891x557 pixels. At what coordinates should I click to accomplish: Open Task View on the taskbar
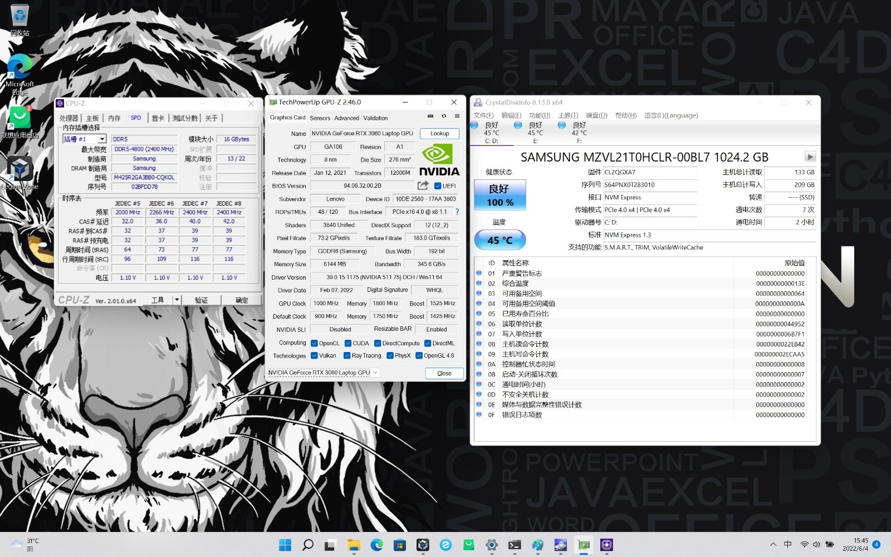(x=330, y=545)
